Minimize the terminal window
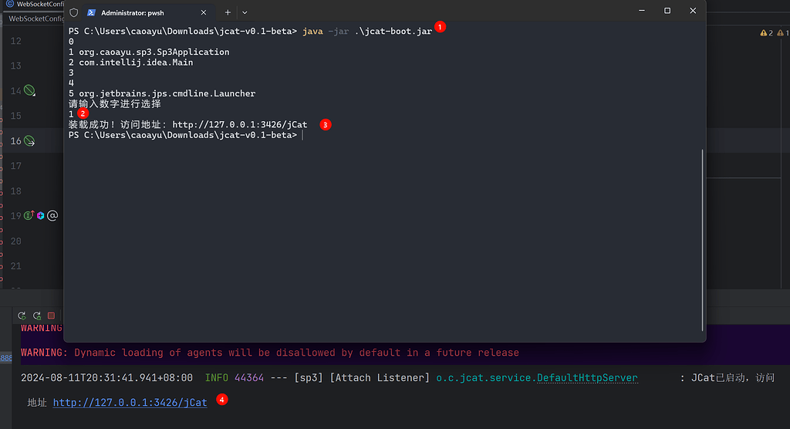The image size is (790, 429). coord(642,11)
